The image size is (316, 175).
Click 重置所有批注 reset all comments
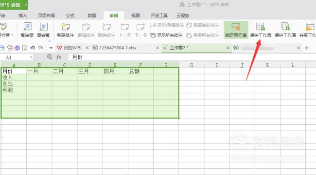point(203,35)
